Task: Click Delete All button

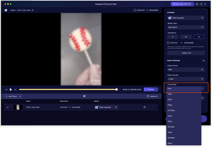Action: (152, 96)
